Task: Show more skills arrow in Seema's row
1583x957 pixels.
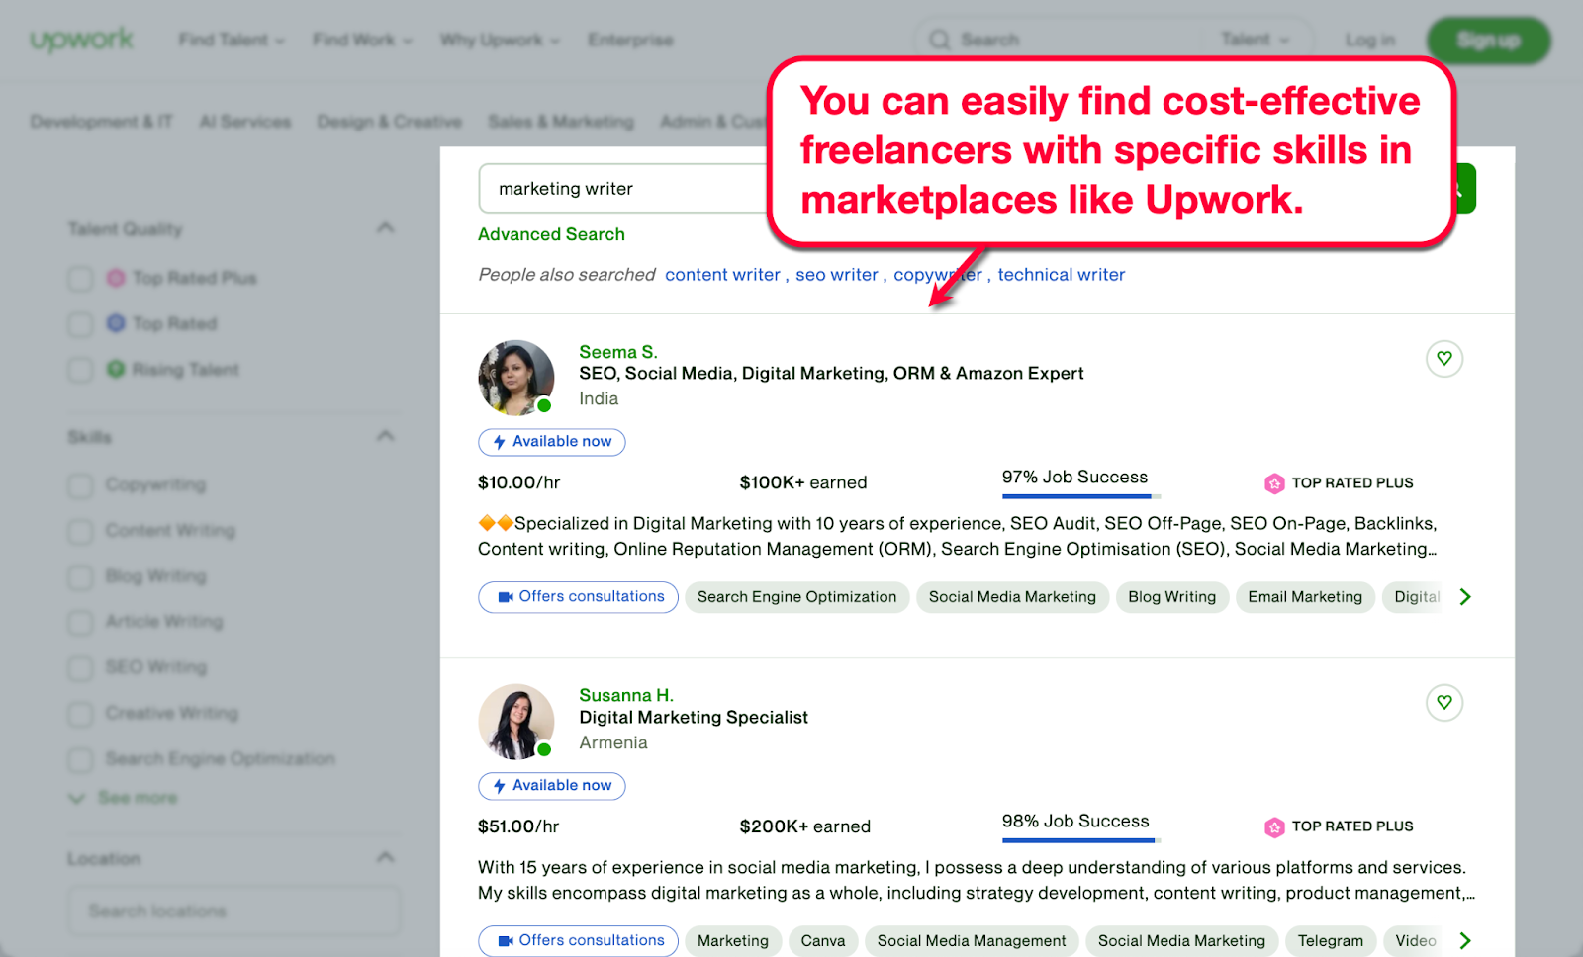Action: point(1465,596)
